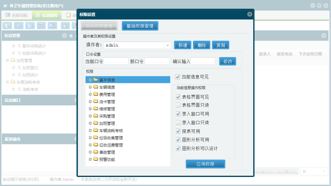
Task: Select 轮胎采购统计 in the sidebar tree
Action: (x=34, y=53)
